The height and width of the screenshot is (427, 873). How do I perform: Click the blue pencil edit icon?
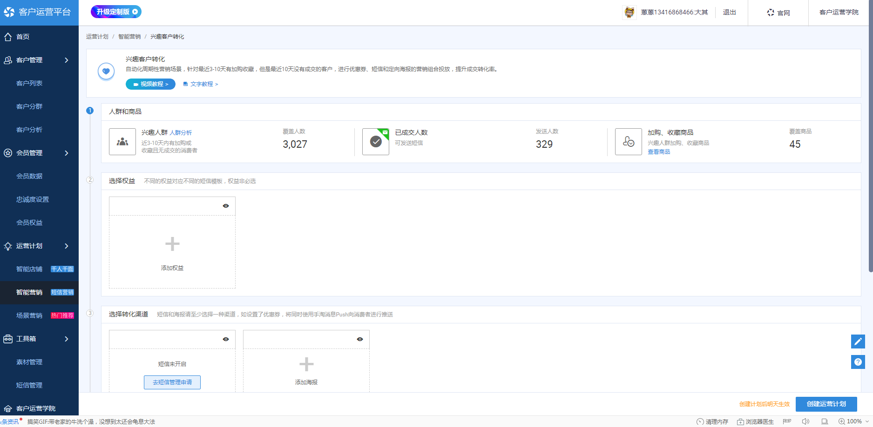tap(858, 342)
